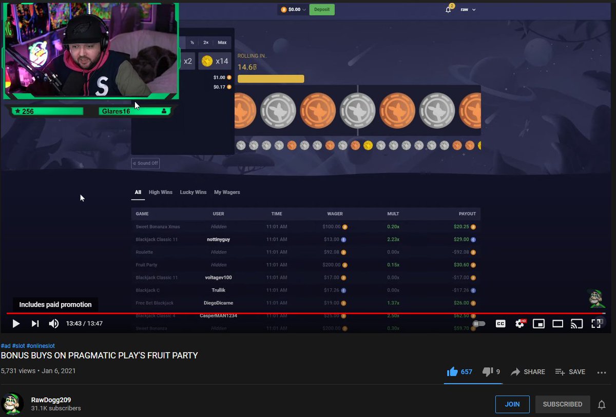Image resolution: width=616 pixels, height=417 pixels.
Task: Open RawDogg209 channel avatar
Action: point(12,404)
